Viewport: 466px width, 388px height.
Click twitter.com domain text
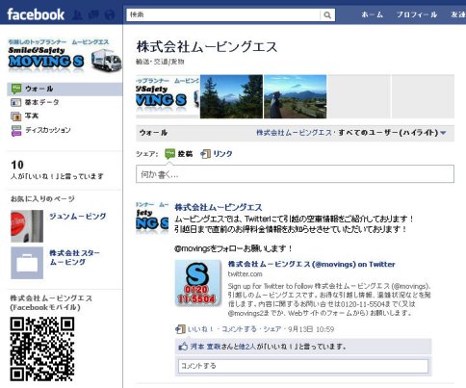pyautogui.click(x=245, y=274)
